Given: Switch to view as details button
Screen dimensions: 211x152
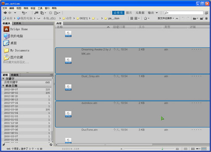Looking at the screenshot, I should [198, 149].
